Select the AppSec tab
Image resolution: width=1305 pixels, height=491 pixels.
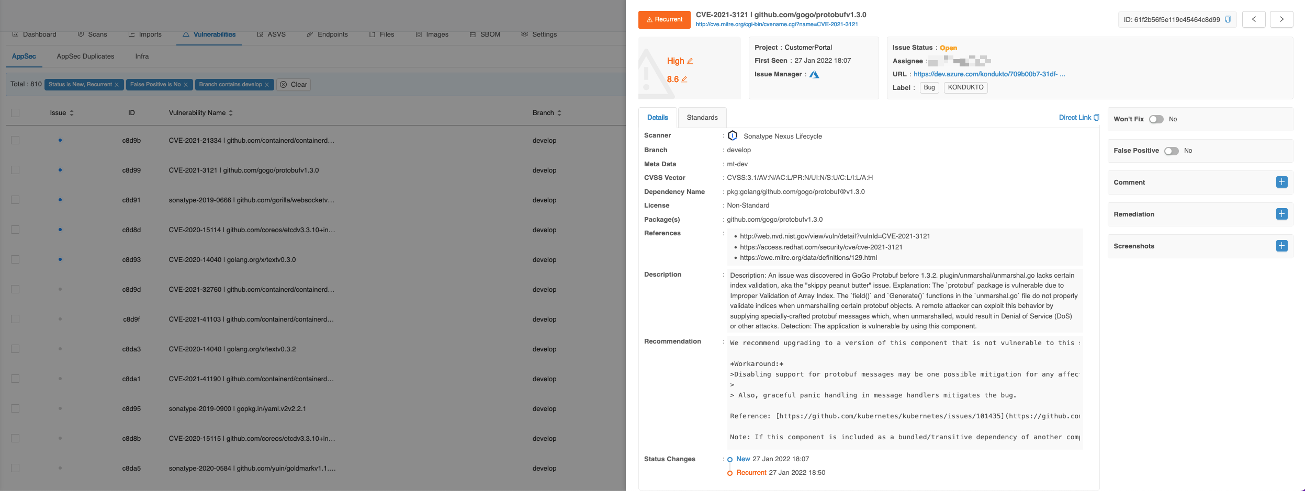coord(24,56)
